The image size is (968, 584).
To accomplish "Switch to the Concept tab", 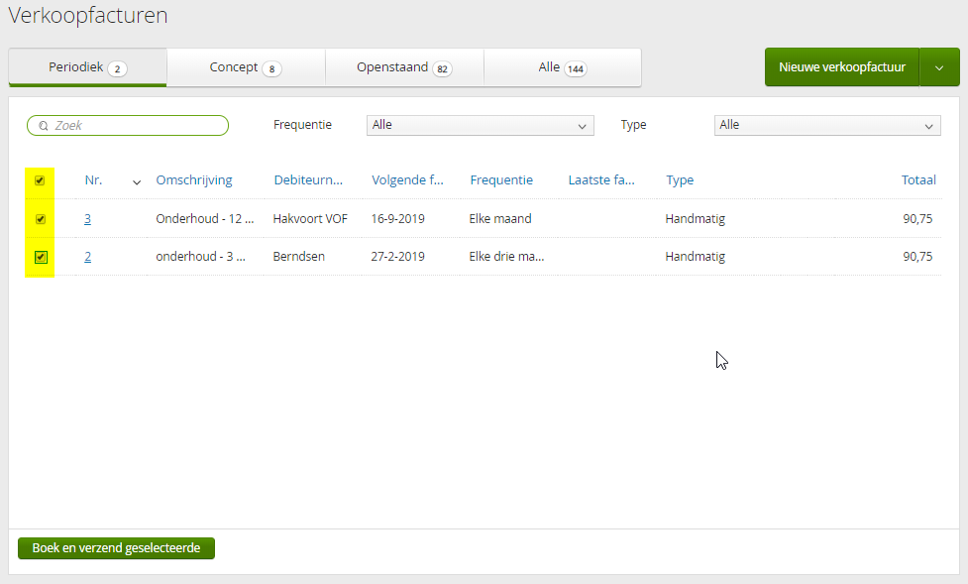I will pyautogui.click(x=246, y=67).
